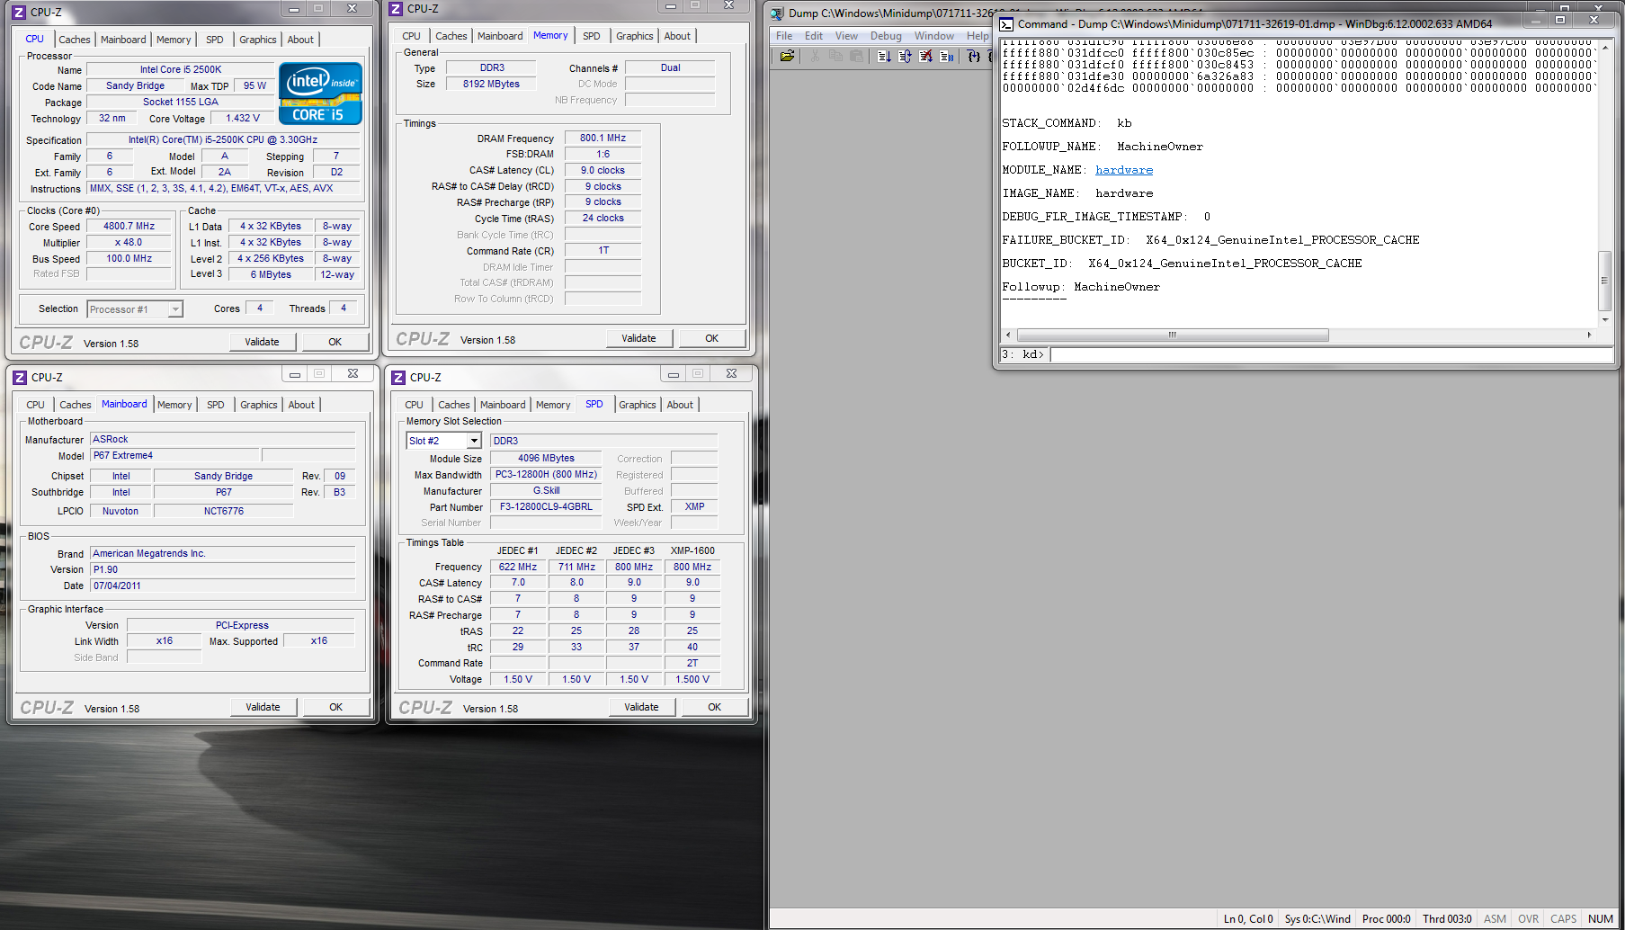The height and width of the screenshot is (930, 1625).
Task: Click the Intel Core i5 logo badge
Action: [320, 93]
